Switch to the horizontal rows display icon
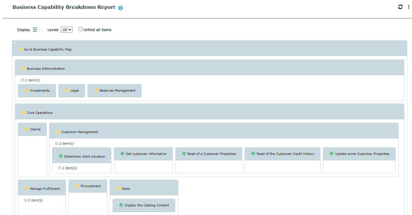 (35, 30)
